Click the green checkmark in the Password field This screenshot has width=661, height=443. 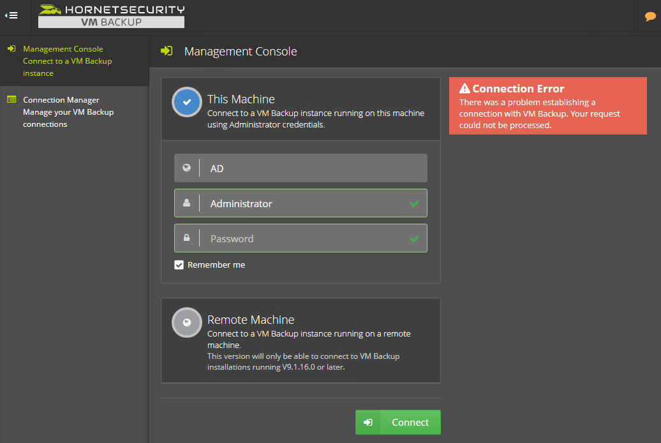tap(414, 238)
